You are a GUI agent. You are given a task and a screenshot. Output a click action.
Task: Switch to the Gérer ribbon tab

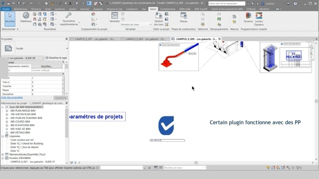pos(153,9)
